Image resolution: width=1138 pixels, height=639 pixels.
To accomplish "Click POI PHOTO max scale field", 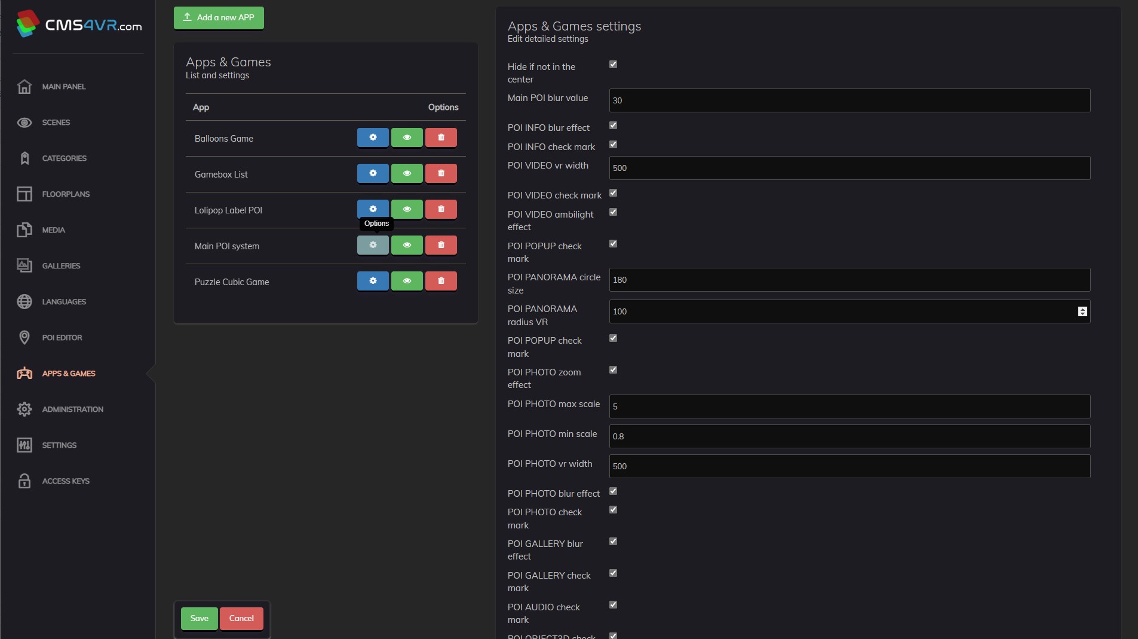I will point(849,406).
